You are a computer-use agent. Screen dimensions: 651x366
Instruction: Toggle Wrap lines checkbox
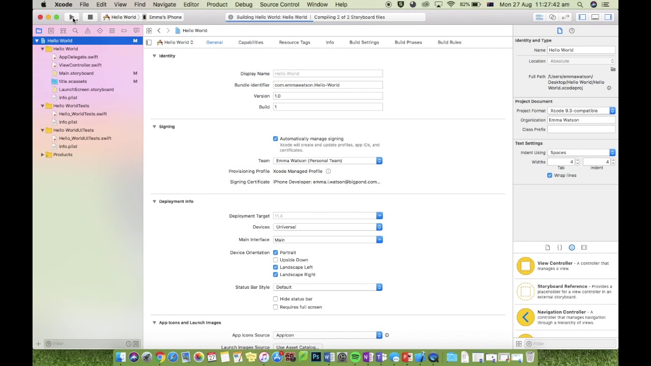coord(550,175)
